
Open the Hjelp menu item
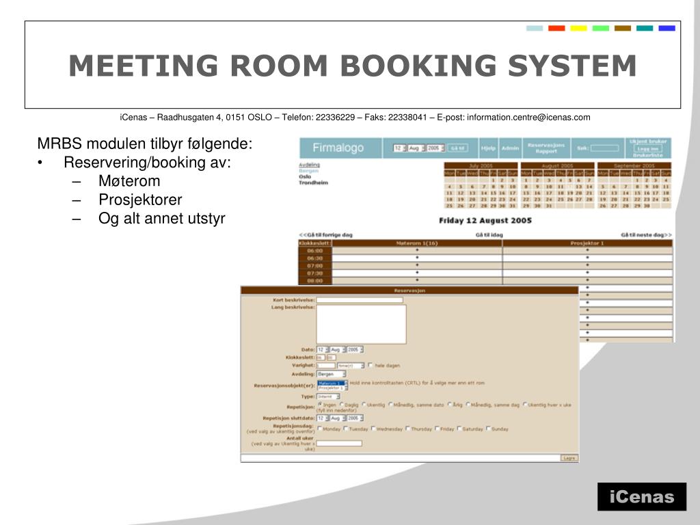[488, 148]
